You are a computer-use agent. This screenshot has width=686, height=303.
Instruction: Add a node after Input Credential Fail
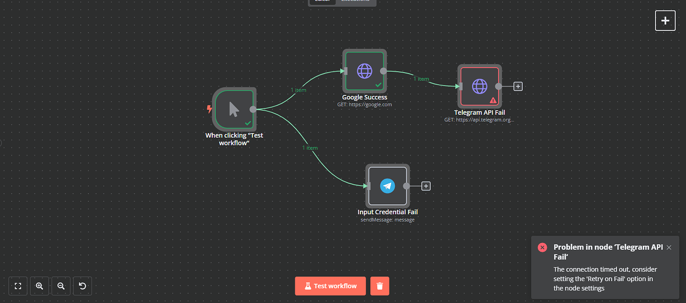[x=426, y=185]
